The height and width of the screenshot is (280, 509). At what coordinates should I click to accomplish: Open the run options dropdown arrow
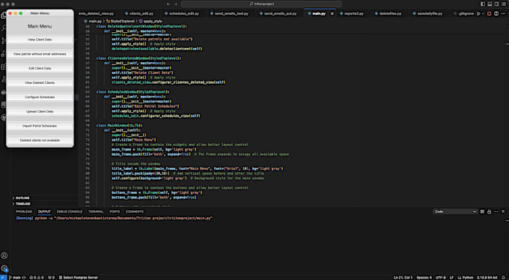[x=483, y=13]
